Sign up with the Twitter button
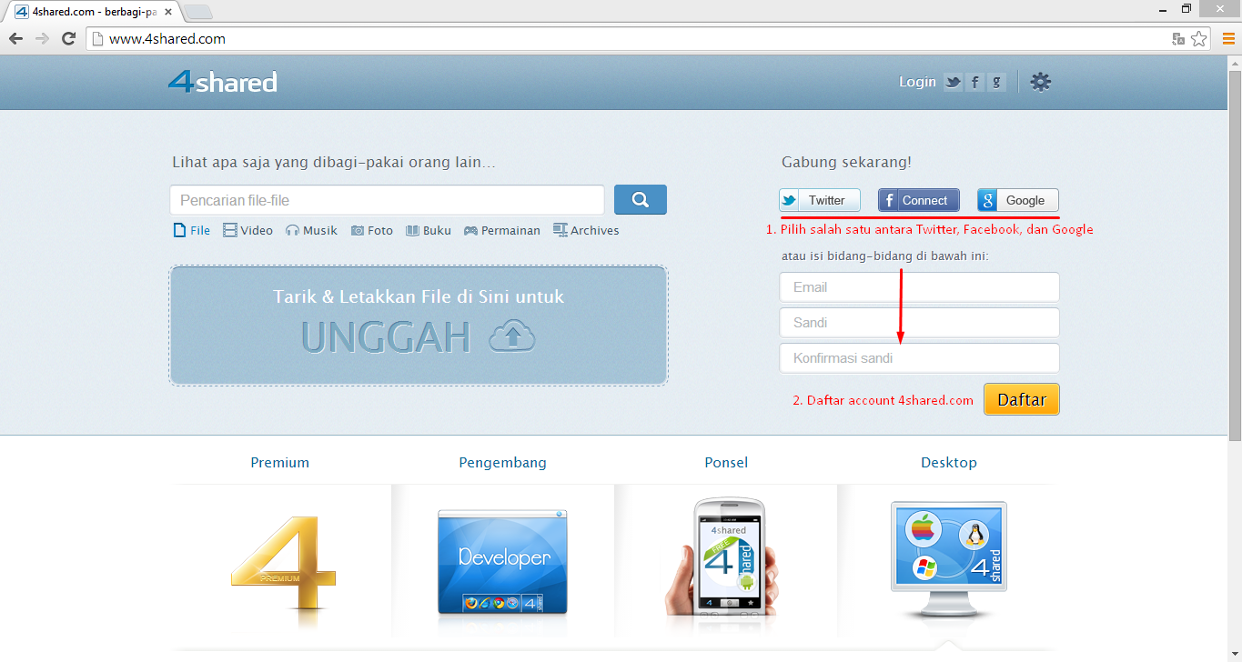 tap(820, 200)
